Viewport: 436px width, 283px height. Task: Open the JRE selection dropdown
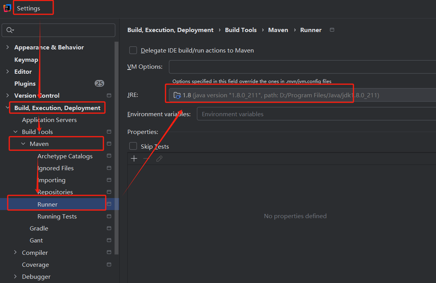(302, 95)
